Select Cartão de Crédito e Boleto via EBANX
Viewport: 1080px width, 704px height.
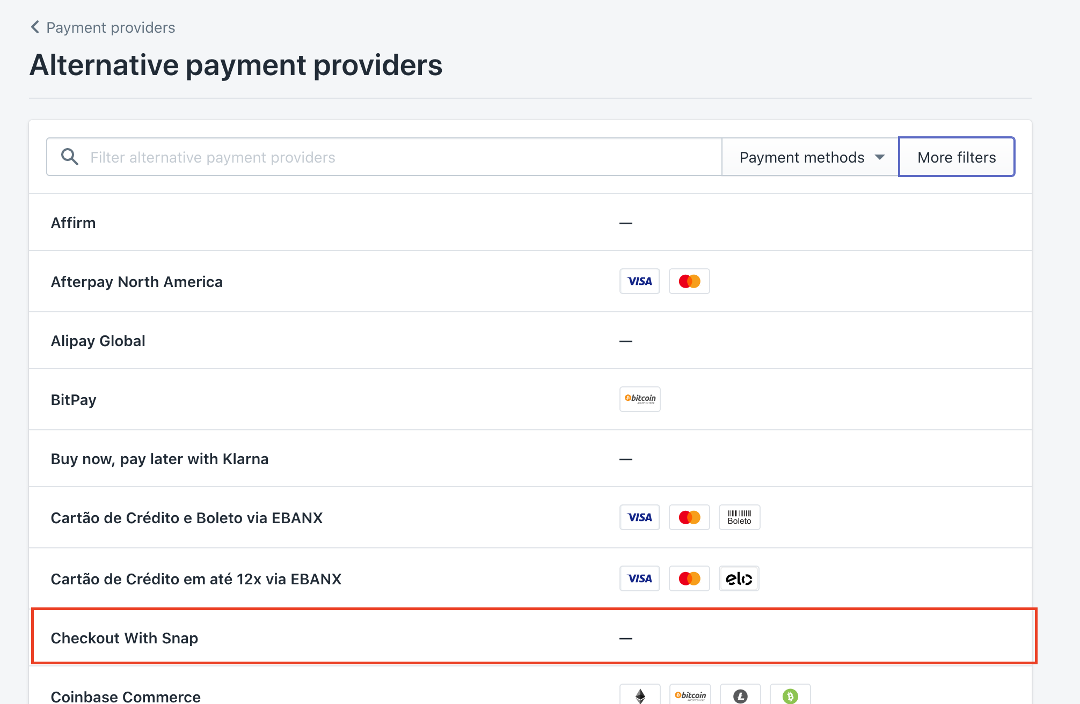[530, 517]
